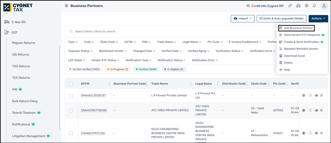
Task: Select Delete from Actions menu
Action: [x=286, y=63]
